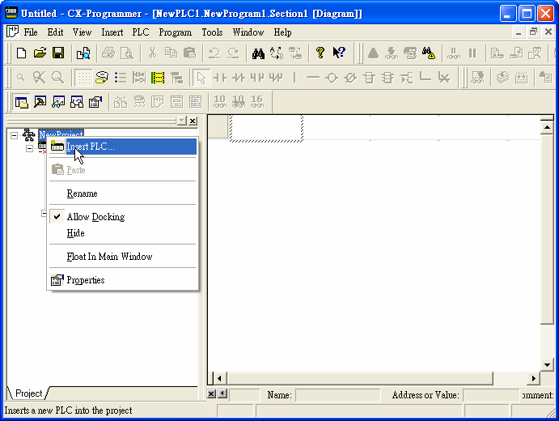
Task: Click the diagram scroll down arrow
Action: 547,364
